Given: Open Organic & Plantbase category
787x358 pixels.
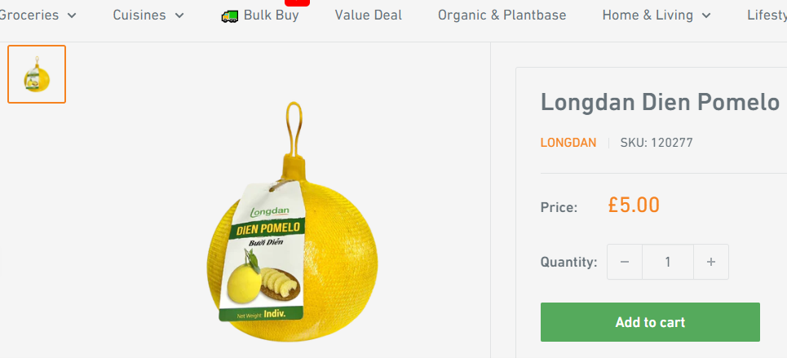Looking at the screenshot, I should 502,15.
